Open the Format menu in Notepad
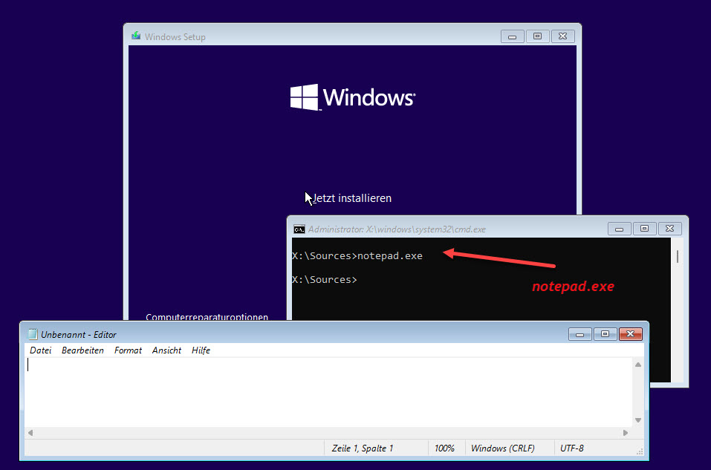The height and width of the screenshot is (470, 711). tap(127, 350)
